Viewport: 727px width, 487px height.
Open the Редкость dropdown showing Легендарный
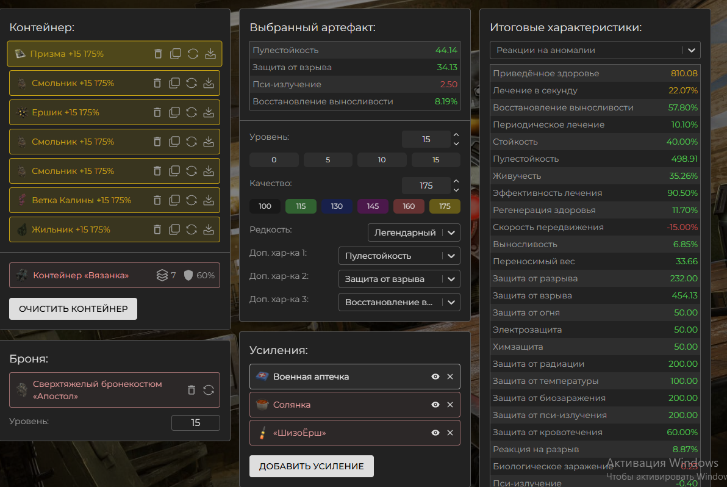tap(414, 233)
